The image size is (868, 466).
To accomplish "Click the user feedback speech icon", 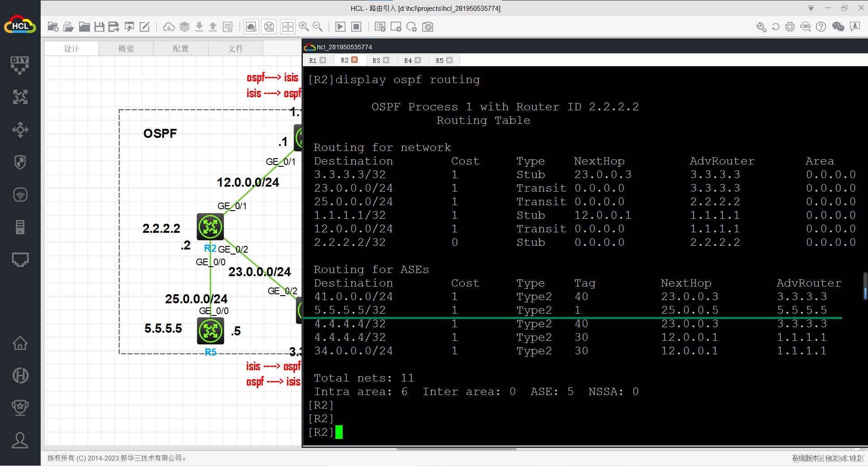I will 854,27.
